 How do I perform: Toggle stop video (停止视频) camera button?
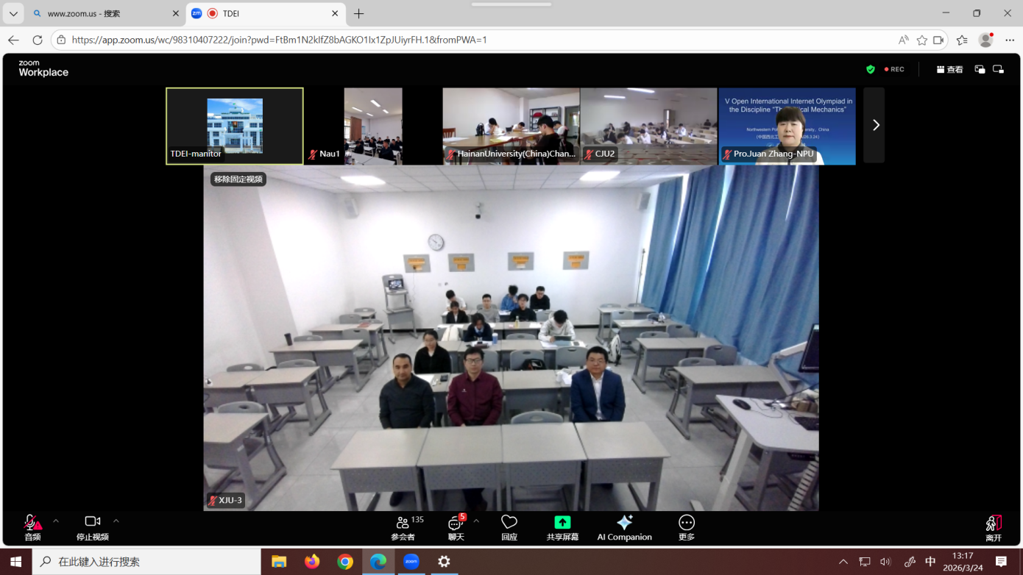coord(92,522)
